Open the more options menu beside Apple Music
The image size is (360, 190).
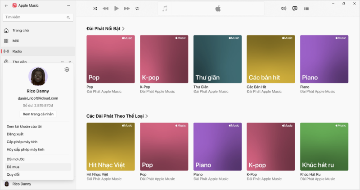click(x=68, y=5)
